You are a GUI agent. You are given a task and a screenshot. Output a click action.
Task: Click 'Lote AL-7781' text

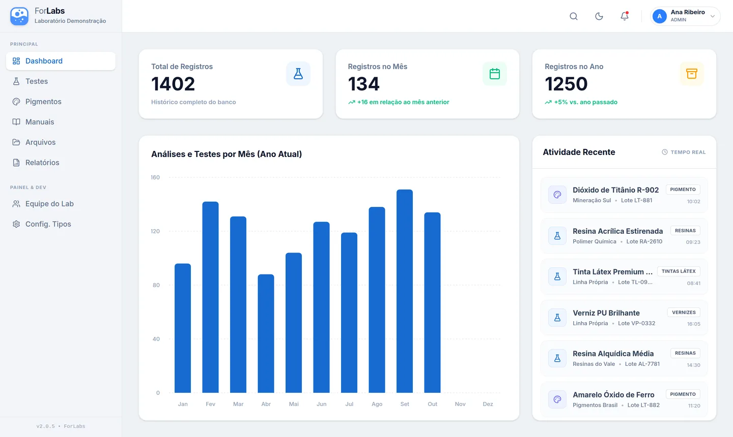pyautogui.click(x=642, y=364)
